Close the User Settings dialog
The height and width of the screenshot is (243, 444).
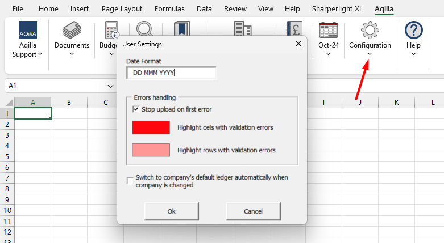click(x=298, y=44)
